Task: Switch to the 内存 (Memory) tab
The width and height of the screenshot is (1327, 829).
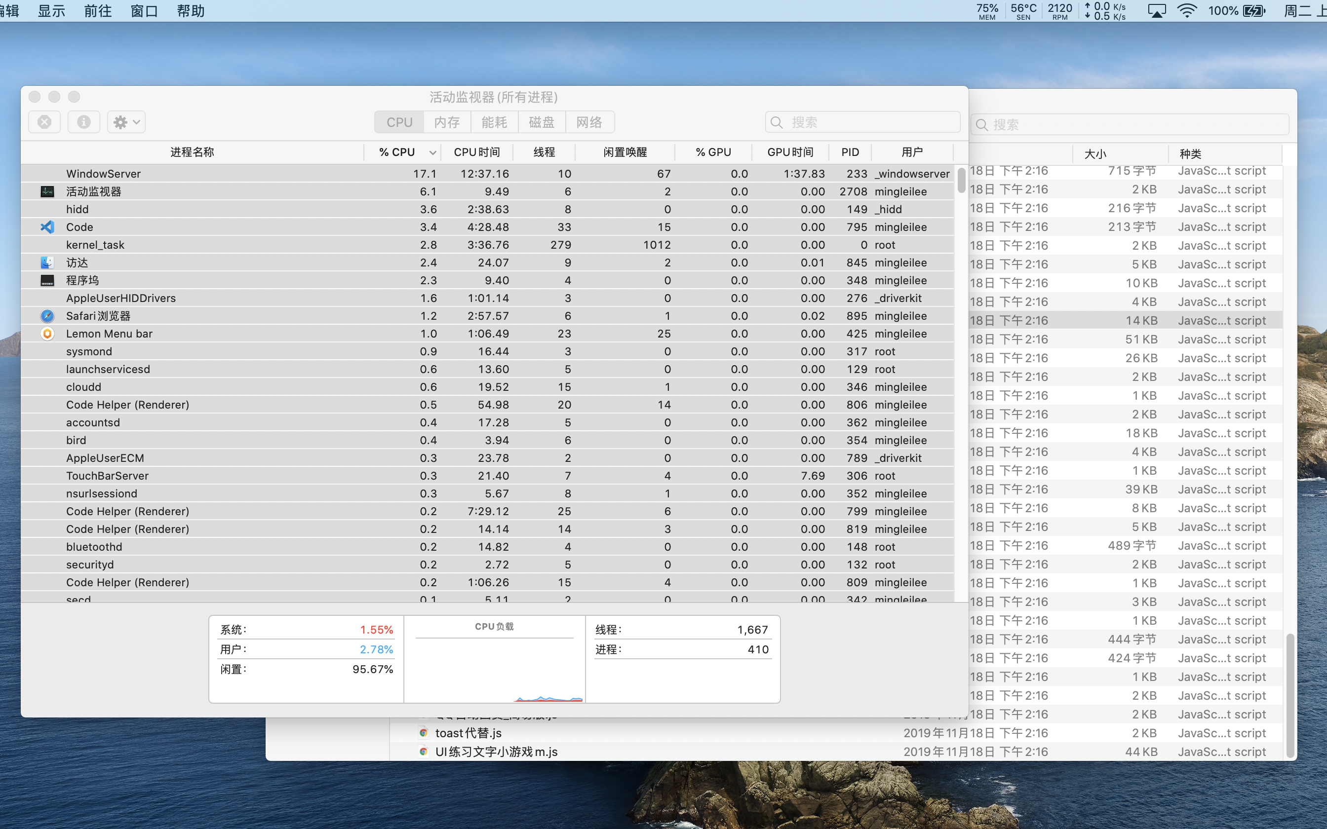Action: point(447,122)
